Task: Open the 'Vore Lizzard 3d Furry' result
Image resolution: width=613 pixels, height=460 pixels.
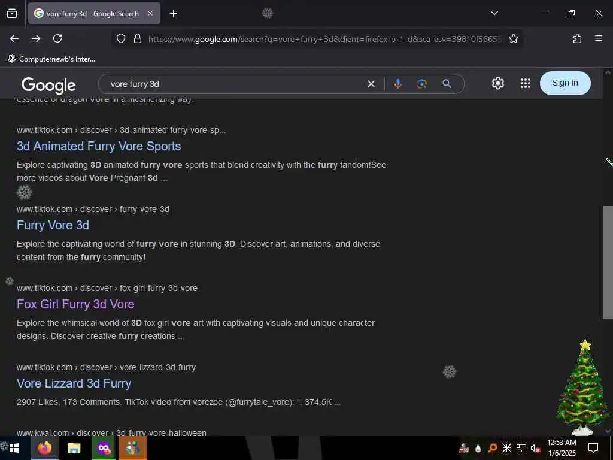Action: click(x=74, y=383)
